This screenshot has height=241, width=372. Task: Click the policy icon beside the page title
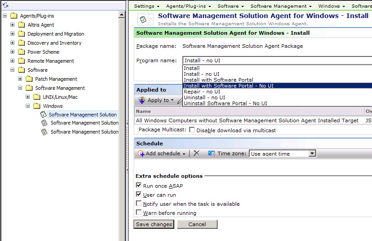143,19
